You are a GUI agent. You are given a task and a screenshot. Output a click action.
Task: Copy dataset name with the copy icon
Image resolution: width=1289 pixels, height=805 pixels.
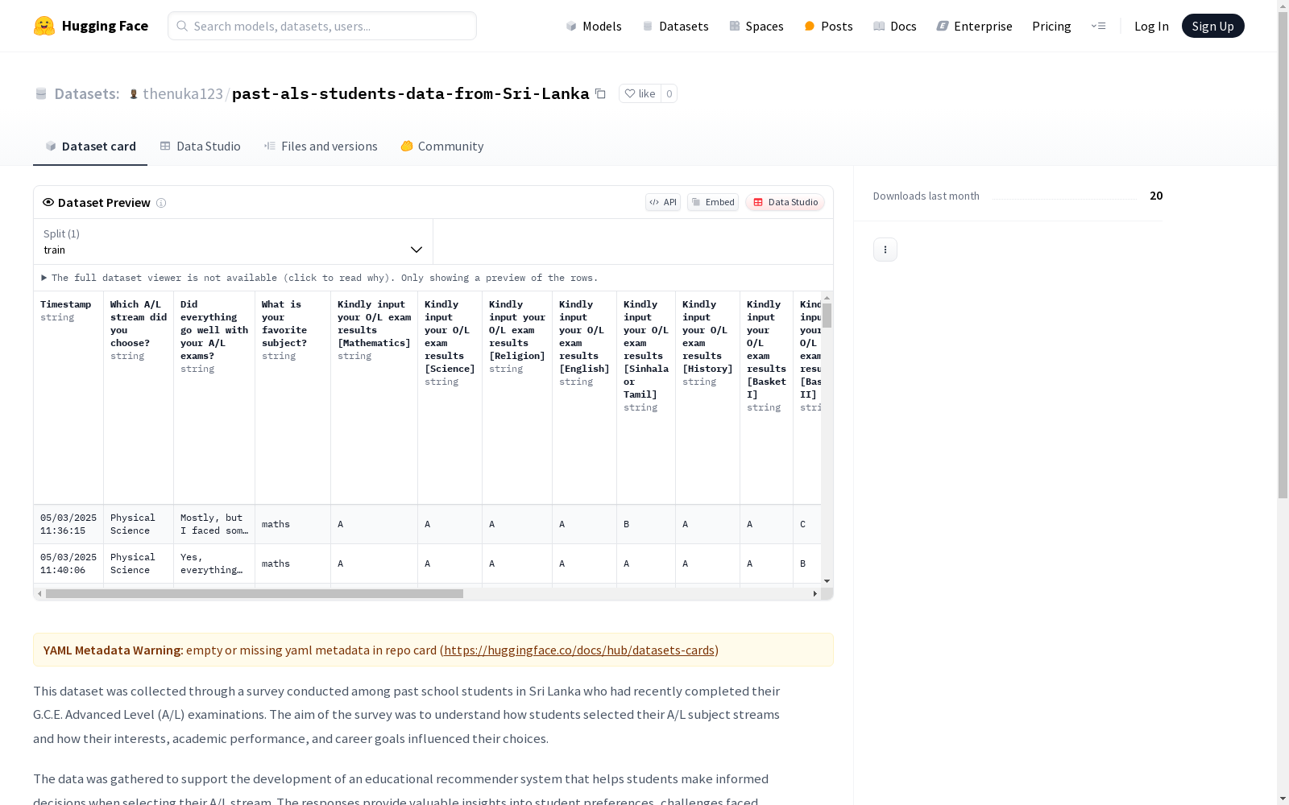coord(600,93)
